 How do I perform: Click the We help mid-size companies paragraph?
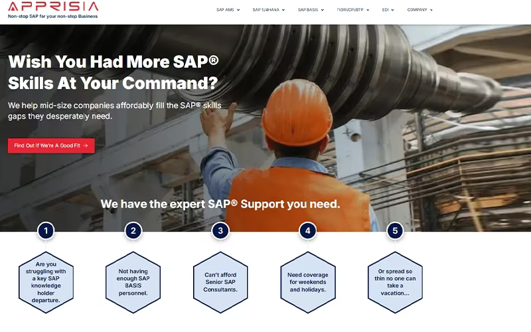point(114,111)
